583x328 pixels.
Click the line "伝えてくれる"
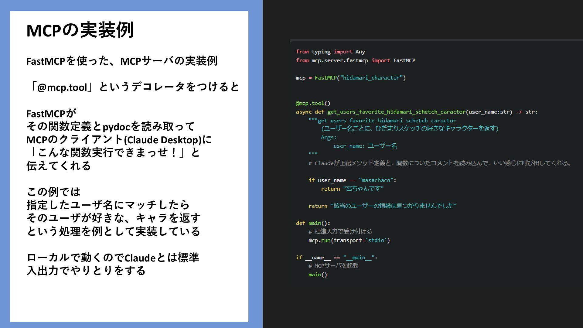pyautogui.click(x=59, y=166)
